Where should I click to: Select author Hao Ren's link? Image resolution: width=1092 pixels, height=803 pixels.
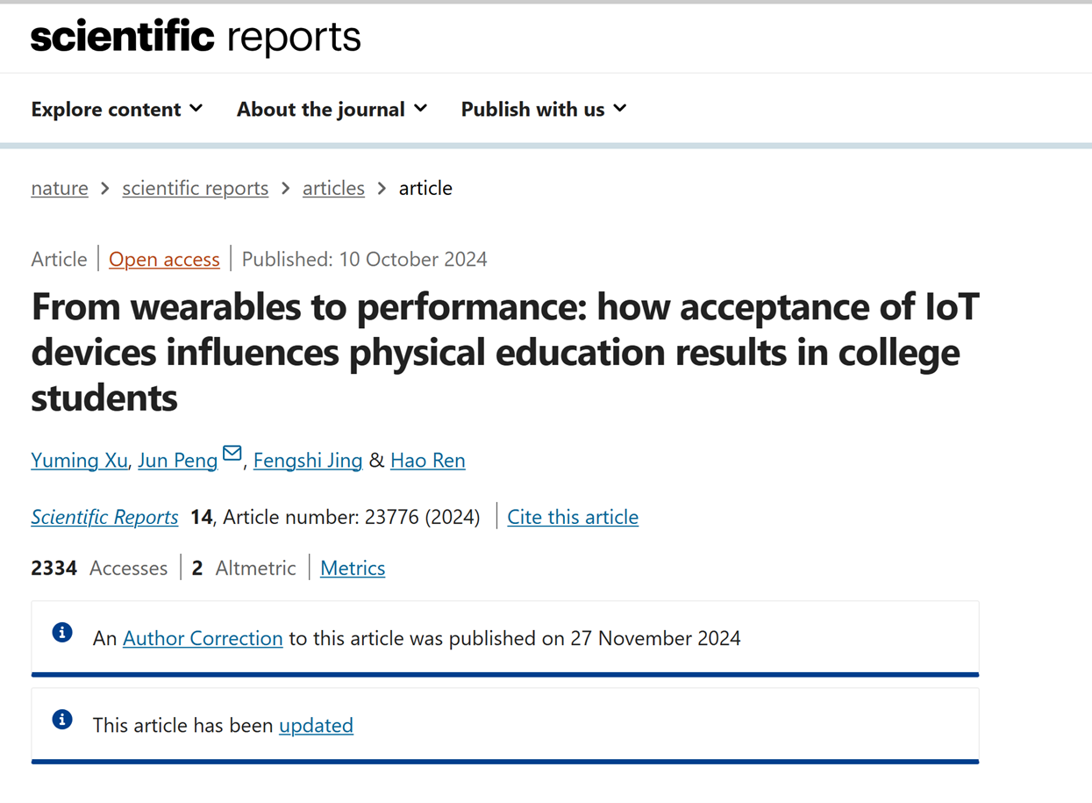(427, 460)
